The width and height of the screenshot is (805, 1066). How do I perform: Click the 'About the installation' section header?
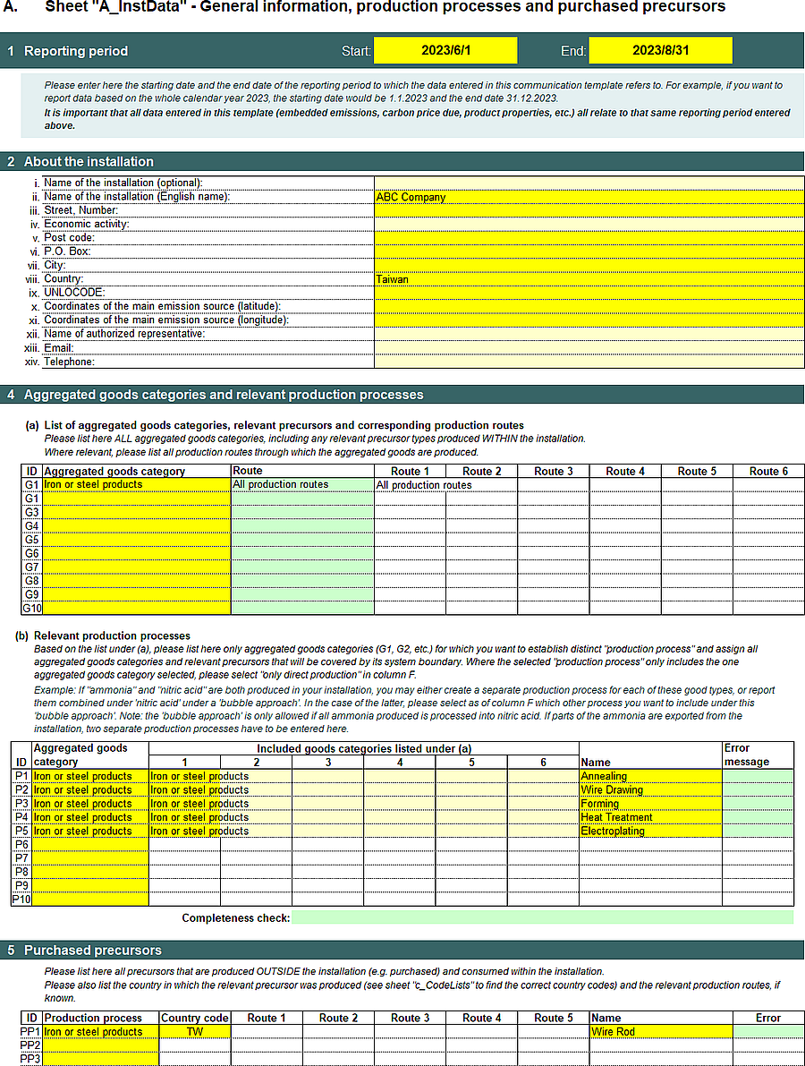click(x=89, y=162)
